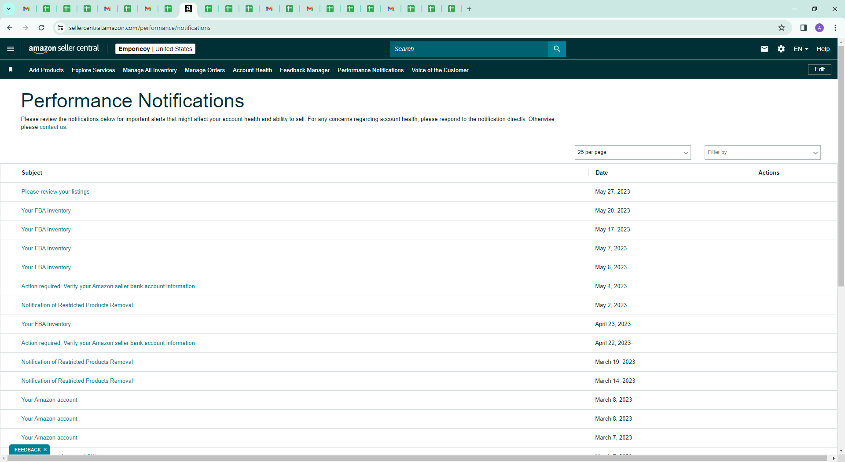Click the Amazon Seller Central logo
The height and width of the screenshot is (462, 845).
click(x=64, y=49)
